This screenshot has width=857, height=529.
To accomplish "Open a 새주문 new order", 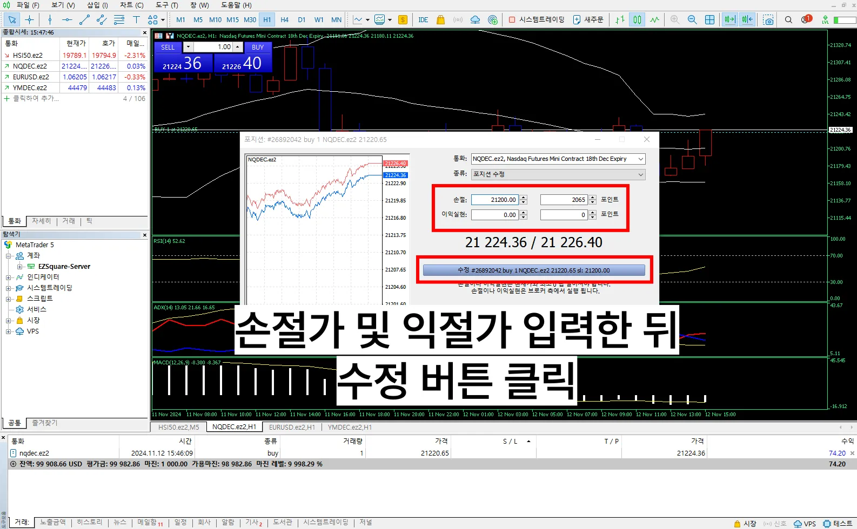I will pyautogui.click(x=588, y=19).
